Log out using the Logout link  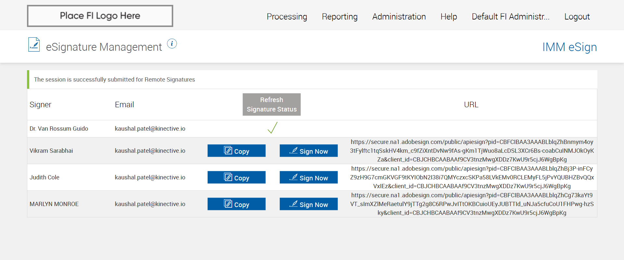pos(577,17)
